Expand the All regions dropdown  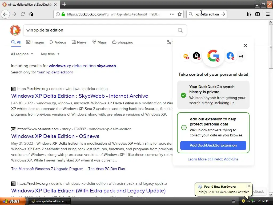(22, 54)
